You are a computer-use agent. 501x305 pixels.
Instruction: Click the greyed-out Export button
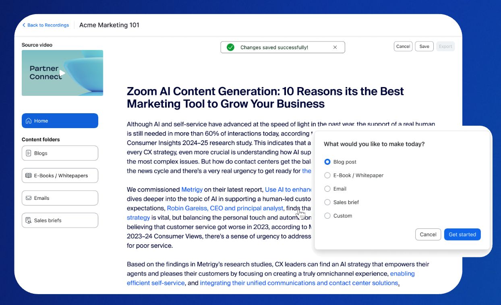pyautogui.click(x=445, y=46)
